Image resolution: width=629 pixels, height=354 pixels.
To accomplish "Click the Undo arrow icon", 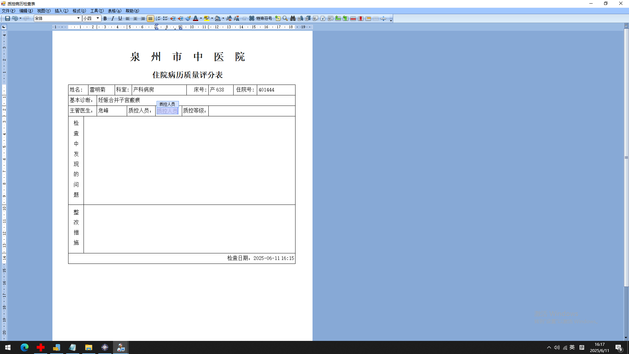I will point(15,18).
